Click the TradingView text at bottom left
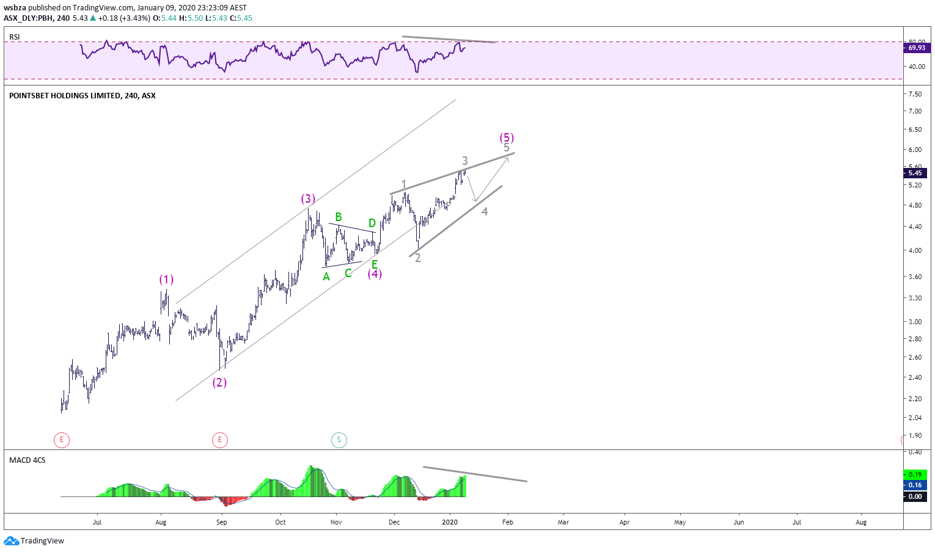Screen dimensions: 935x552 coord(42,541)
